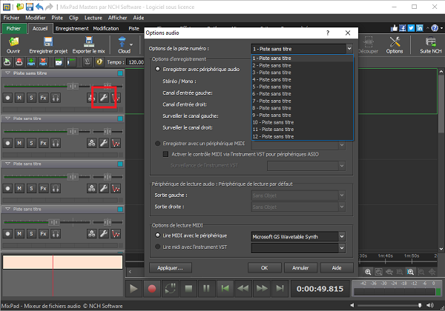The height and width of the screenshot is (311, 445).
Task: Click OK in the Options audio dialog
Action: click(264, 267)
